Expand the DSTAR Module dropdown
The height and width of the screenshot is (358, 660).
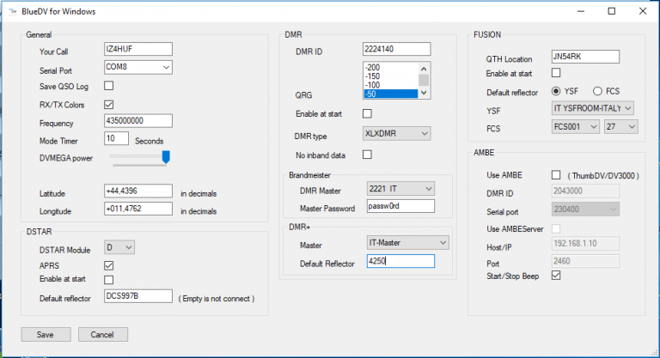point(119,247)
